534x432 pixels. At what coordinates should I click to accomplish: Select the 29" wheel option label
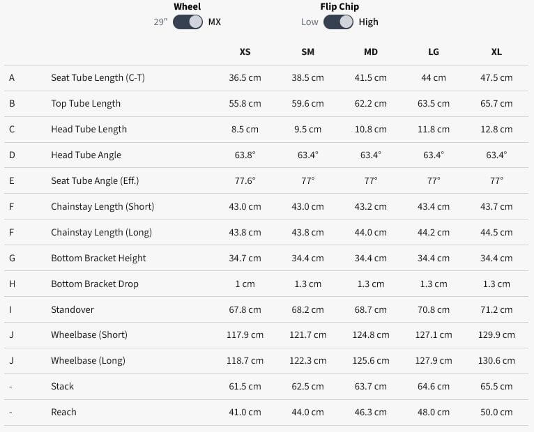(x=161, y=22)
